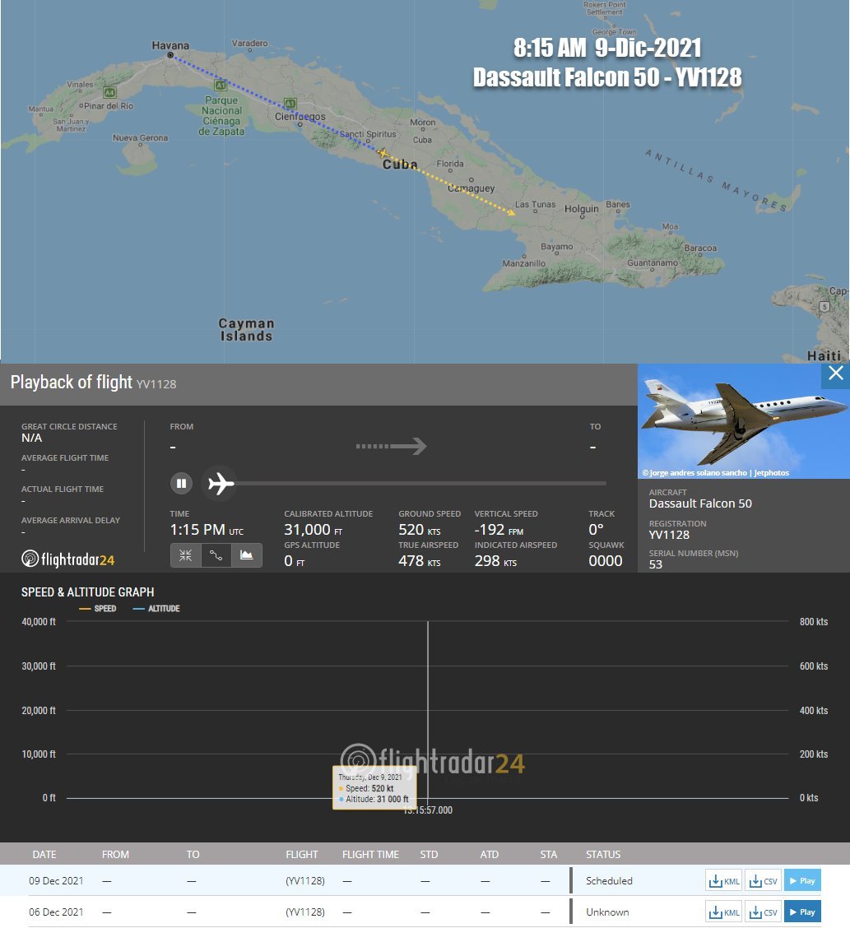The image size is (850, 928).
Task: Click the 478 KTS true airspeed value
Action: (x=419, y=560)
